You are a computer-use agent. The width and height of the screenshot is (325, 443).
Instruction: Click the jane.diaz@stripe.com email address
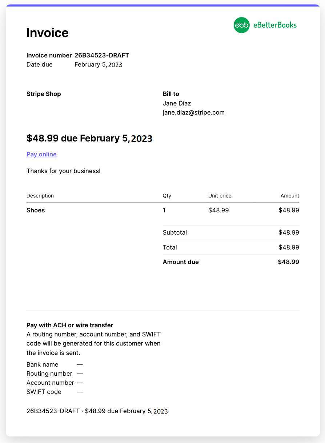(194, 112)
